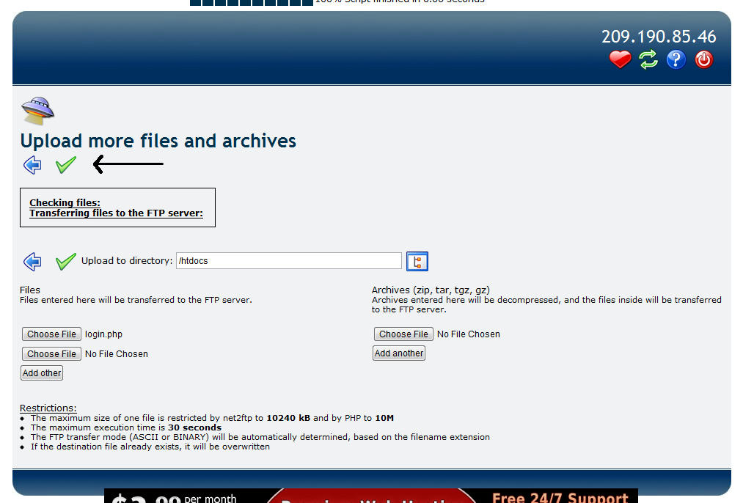Go back using the arrow under the page title

pos(32,165)
